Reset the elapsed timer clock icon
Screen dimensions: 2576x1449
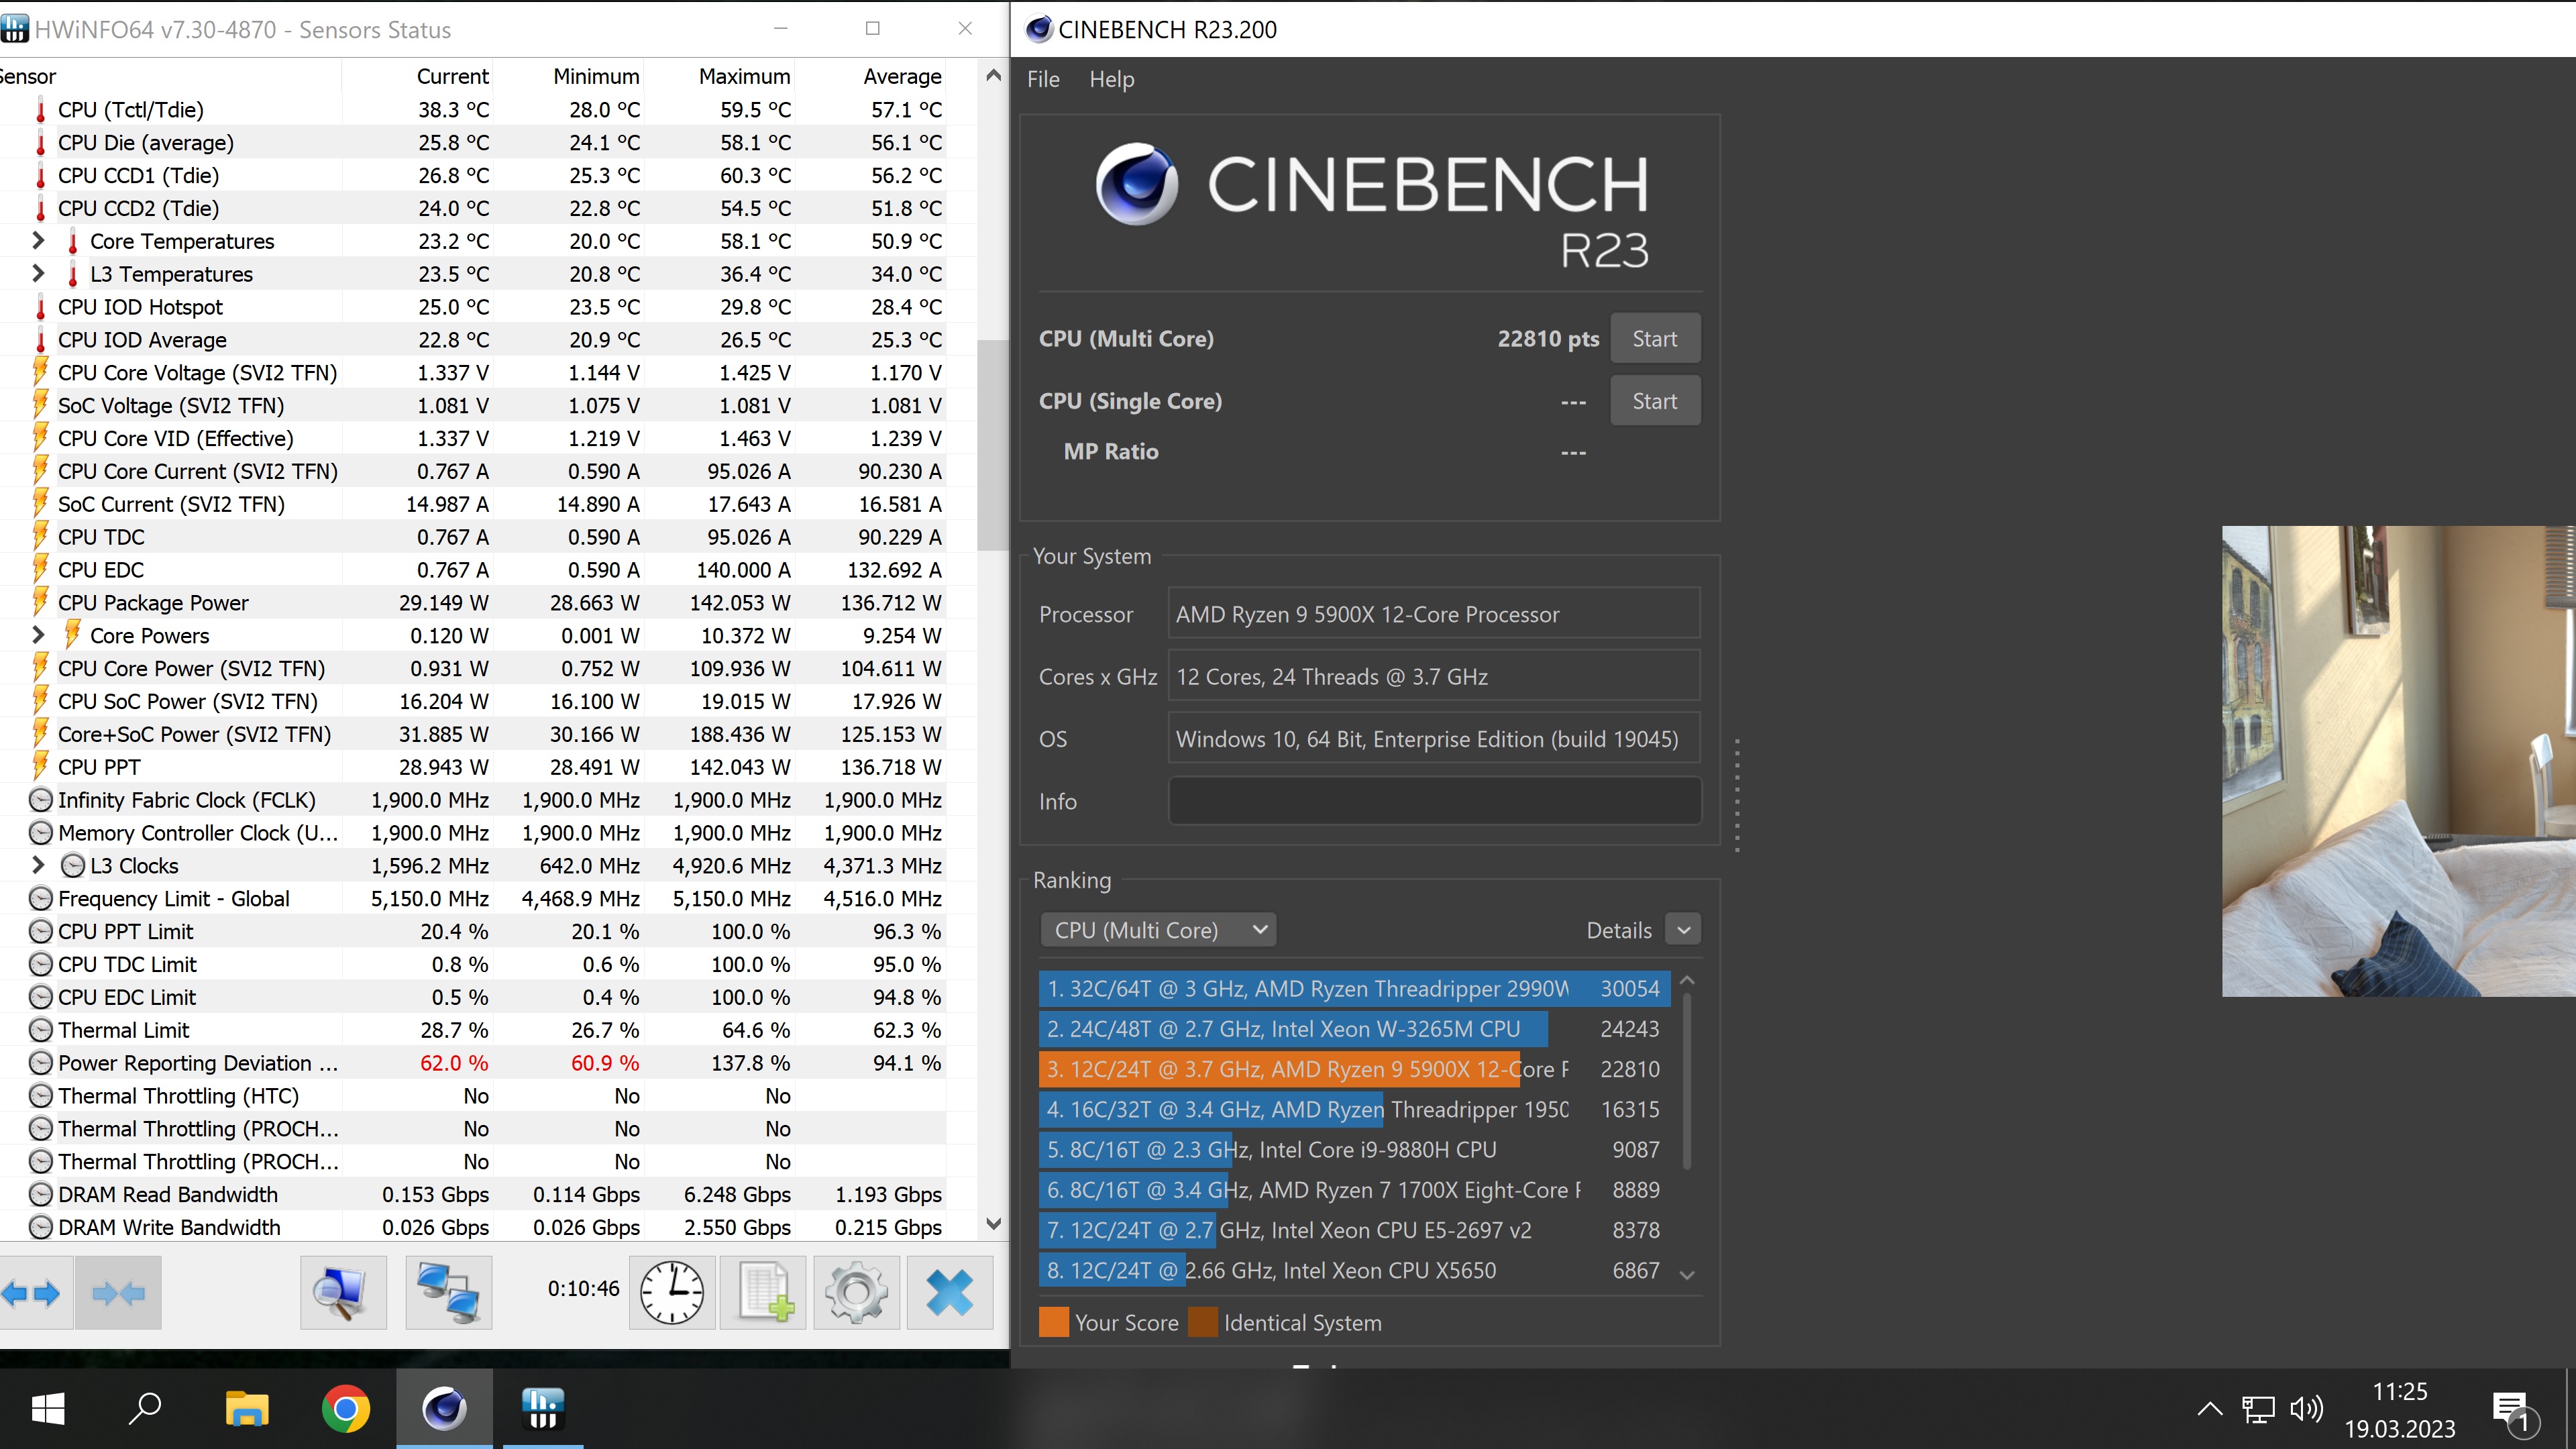coord(672,1293)
